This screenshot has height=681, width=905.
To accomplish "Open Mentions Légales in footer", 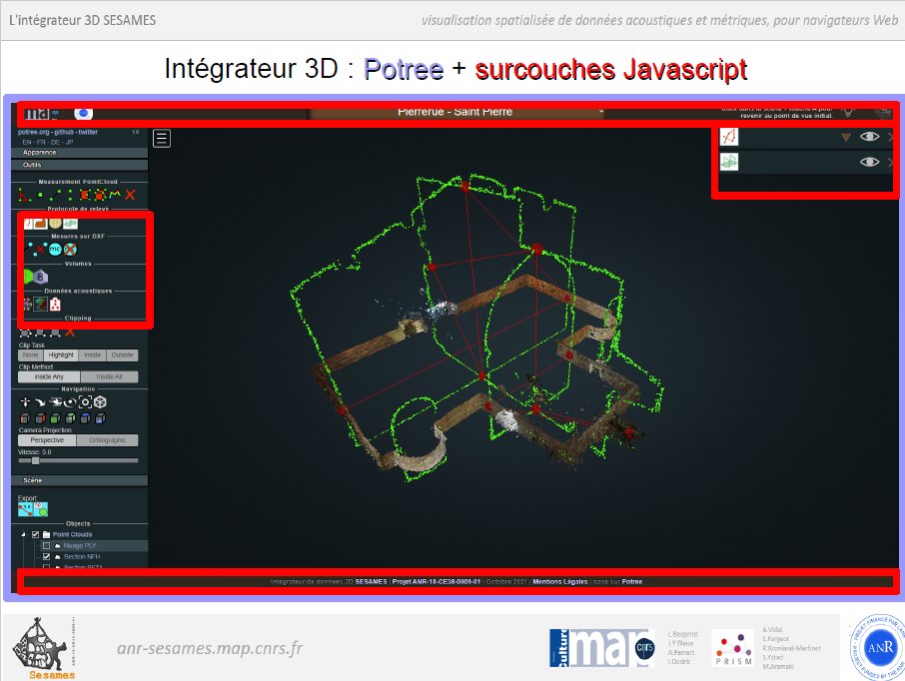I will click(x=559, y=582).
